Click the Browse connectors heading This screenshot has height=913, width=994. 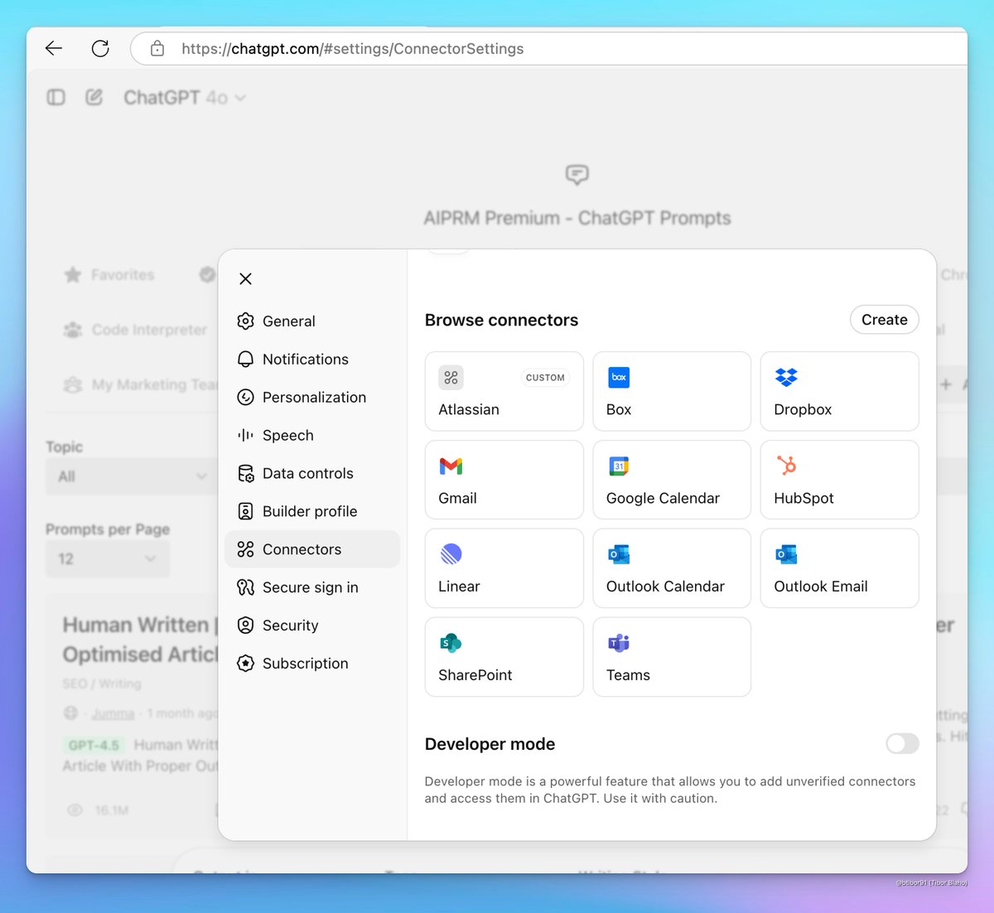tap(501, 321)
